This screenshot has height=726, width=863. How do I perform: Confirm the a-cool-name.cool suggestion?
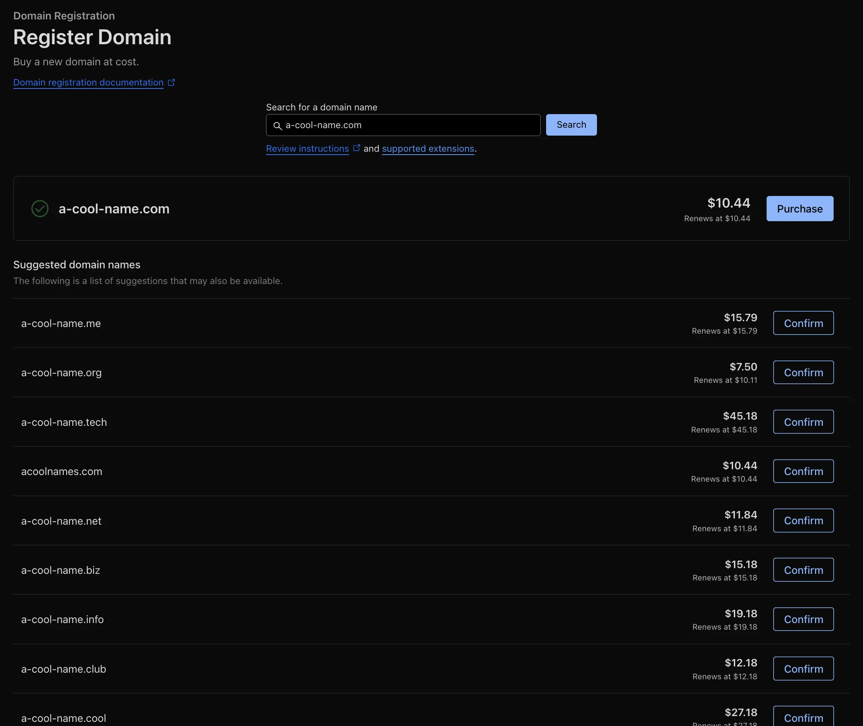pos(803,718)
